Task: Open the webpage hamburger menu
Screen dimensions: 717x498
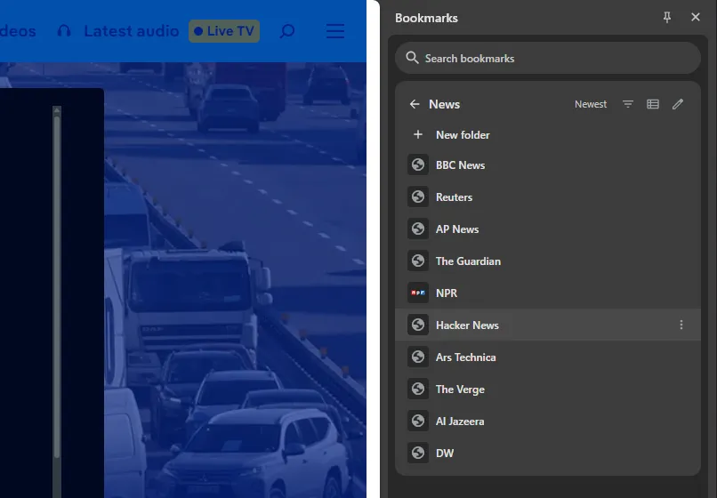Action: pyautogui.click(x=335, y=31)
